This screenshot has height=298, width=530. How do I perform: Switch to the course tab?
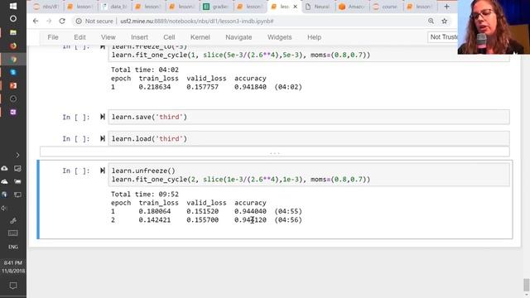click(386, 7)
